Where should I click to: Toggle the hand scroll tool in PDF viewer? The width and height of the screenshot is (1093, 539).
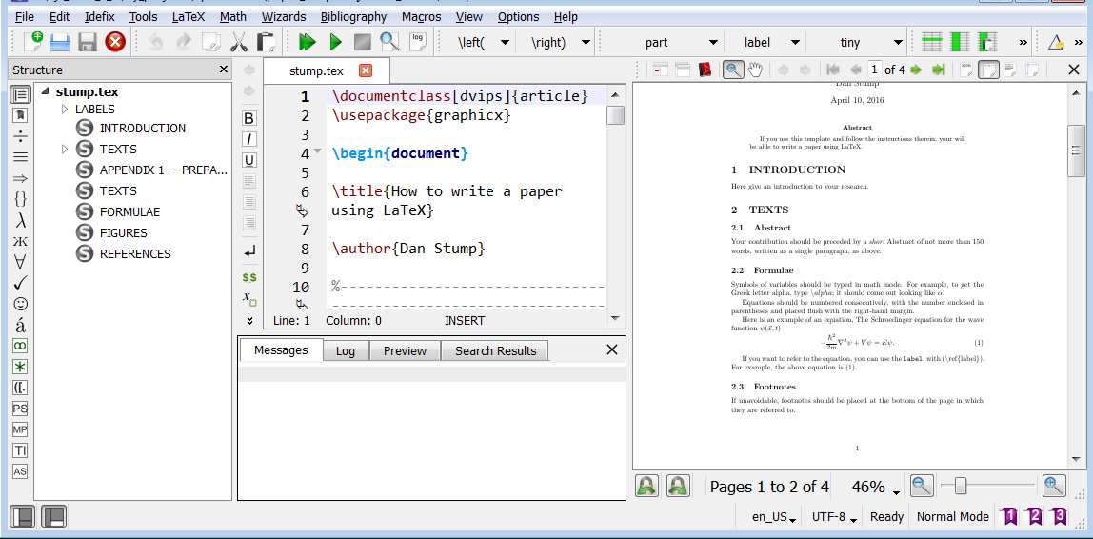[756, 70]
